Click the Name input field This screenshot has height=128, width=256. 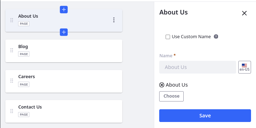[197, 67]
